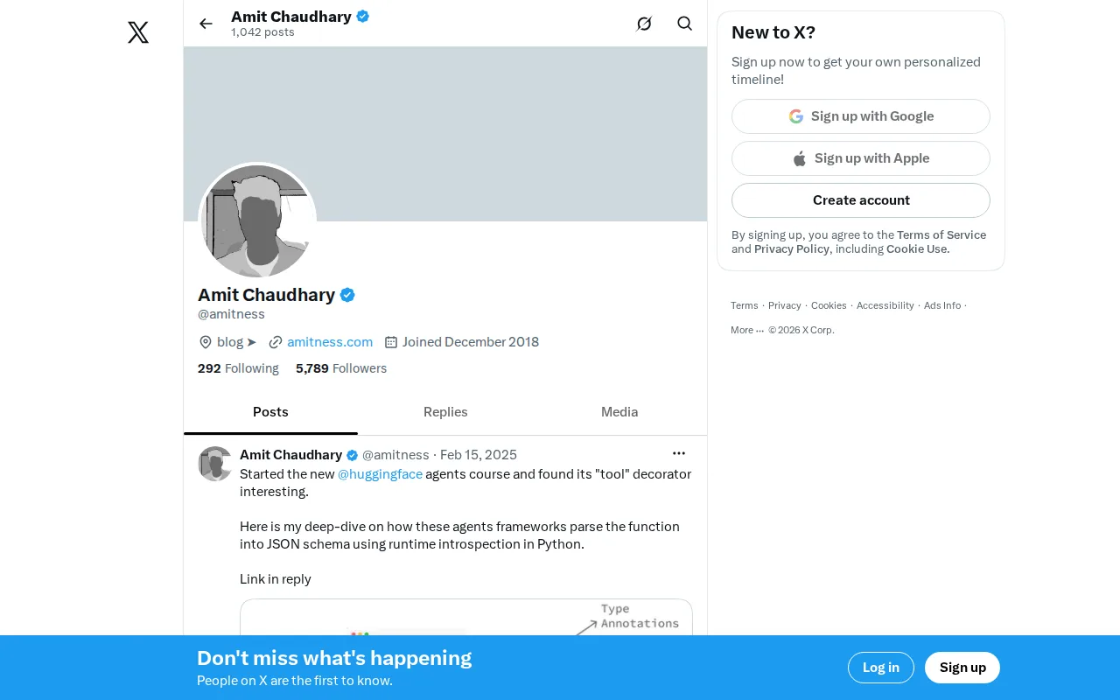
Task: Open the @huggingface mention in the post
Action: pos(380,474)
